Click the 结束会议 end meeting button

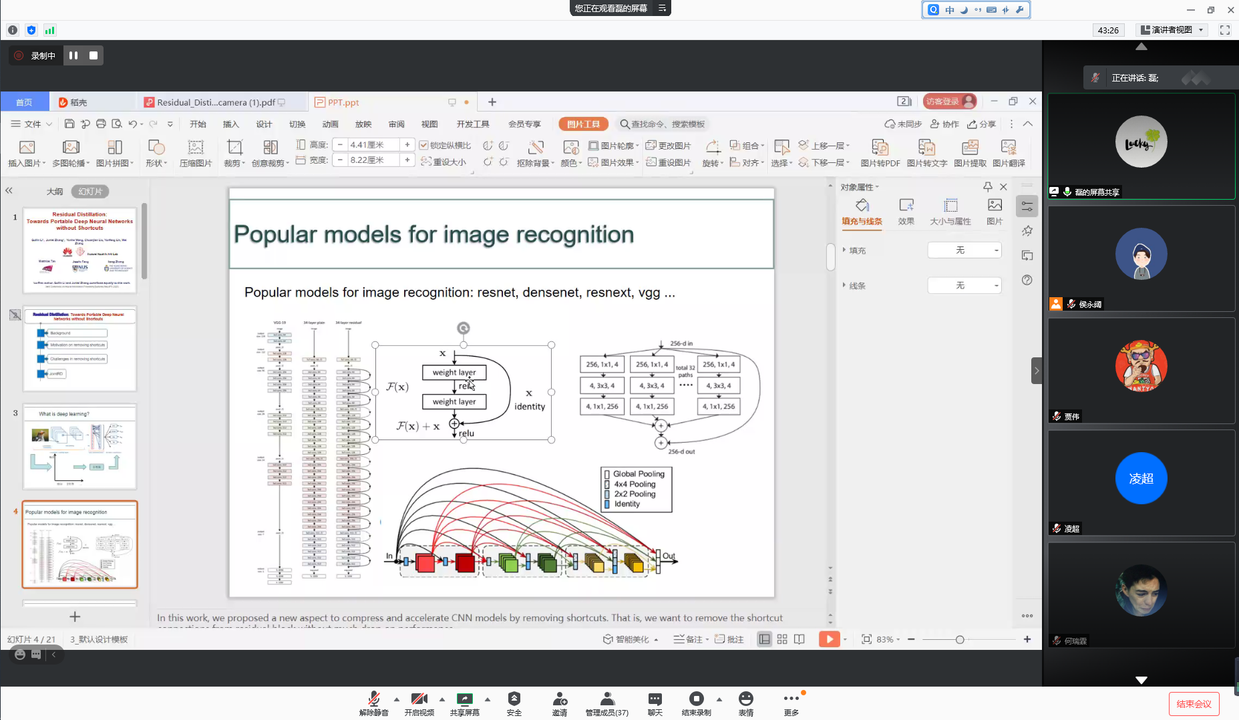[x=1194, y=704]
